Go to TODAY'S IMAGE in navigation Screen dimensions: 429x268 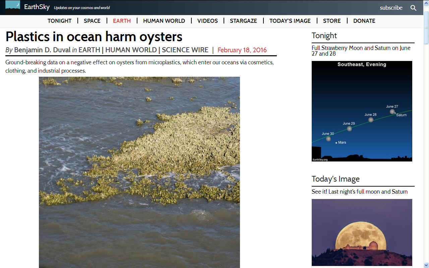[290, 21]
